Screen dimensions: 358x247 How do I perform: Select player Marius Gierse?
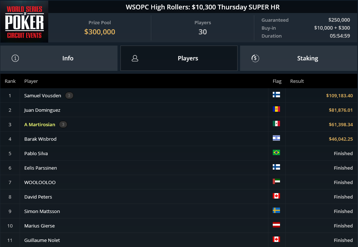(40, 226)
